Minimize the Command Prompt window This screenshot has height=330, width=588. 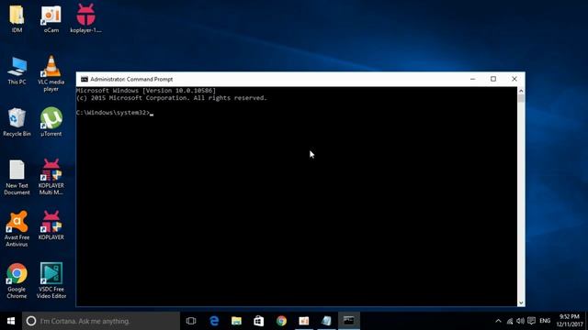[473, 80]
